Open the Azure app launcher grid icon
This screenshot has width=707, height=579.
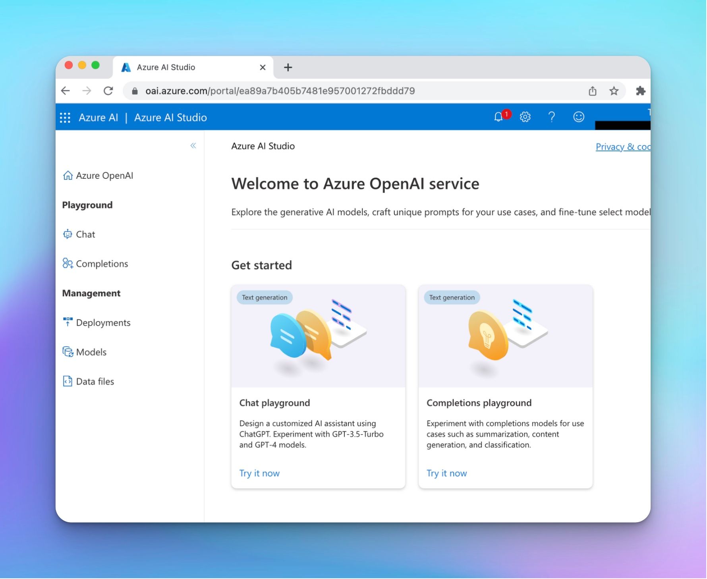[65, 118]
